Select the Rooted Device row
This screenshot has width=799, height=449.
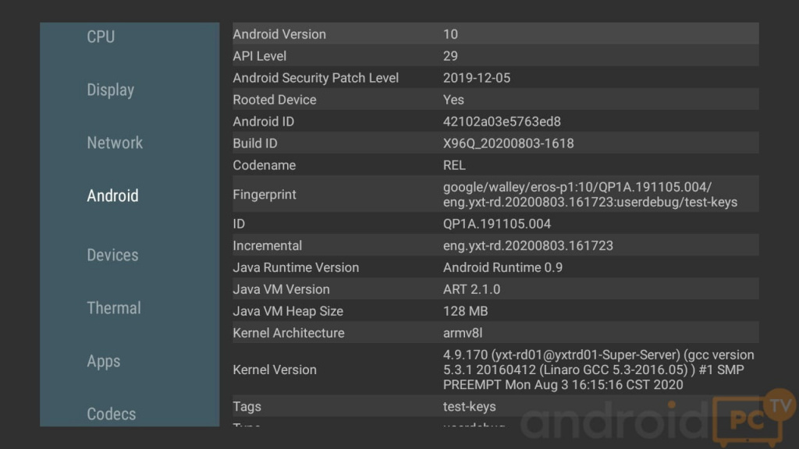(x=495, y=100)
